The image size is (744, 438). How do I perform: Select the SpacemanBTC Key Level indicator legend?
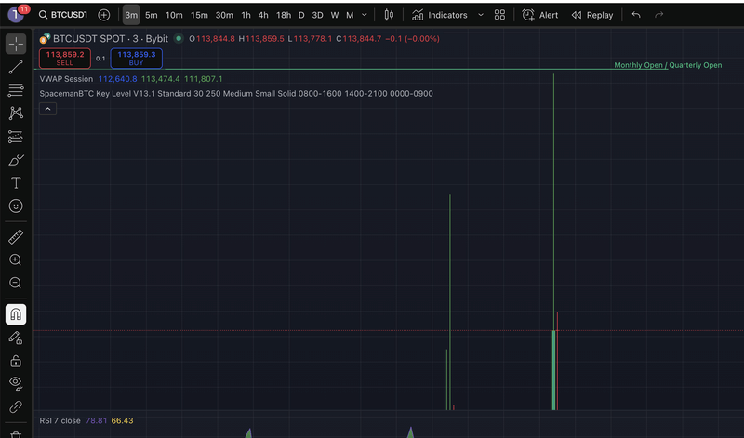236,94
